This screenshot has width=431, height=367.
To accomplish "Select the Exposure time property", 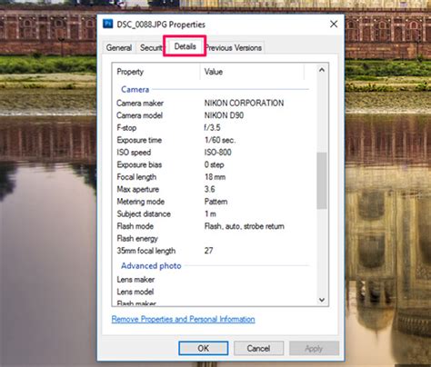I will [139, 140].
